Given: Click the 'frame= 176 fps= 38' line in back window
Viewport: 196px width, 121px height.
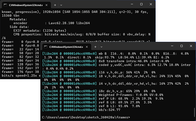Looking at the screenshot, I should (x=20, y=72).
